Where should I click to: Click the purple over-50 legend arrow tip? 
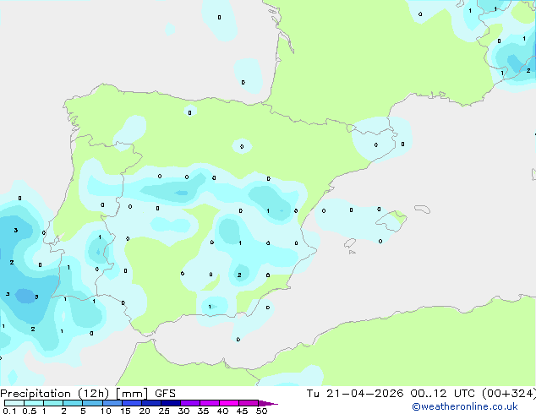tap(268, 403)
